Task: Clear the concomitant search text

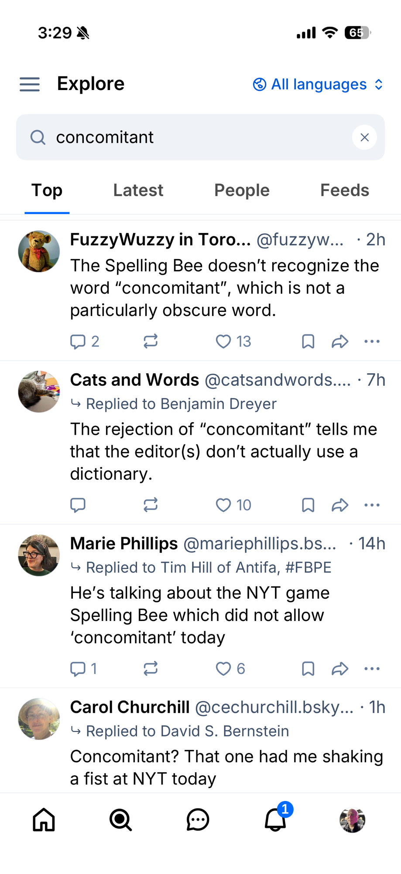Action: pyautogui.click(x=364, y=137)
